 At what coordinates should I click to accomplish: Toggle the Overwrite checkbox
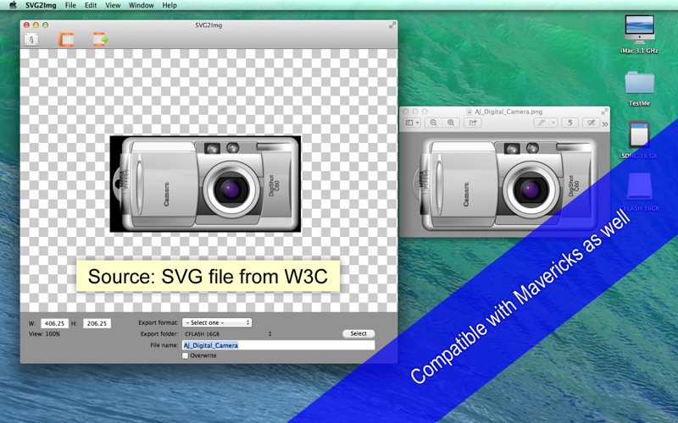[185, 355]
